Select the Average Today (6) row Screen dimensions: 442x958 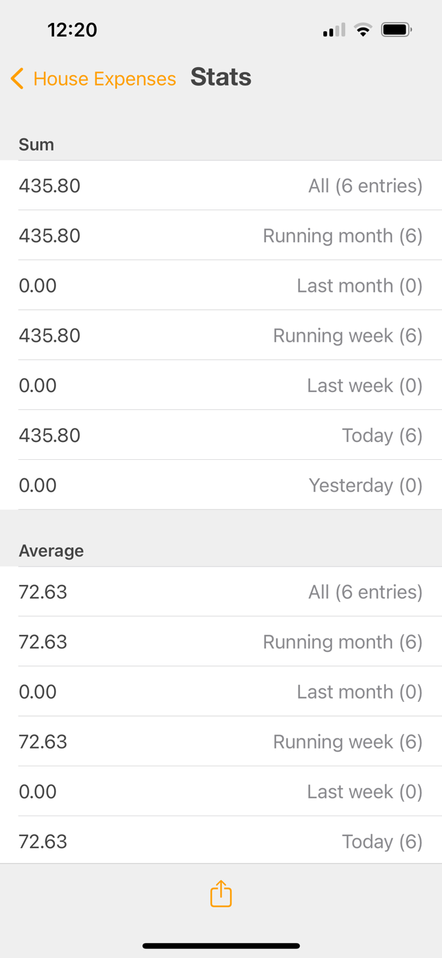click(x=221, y=840)
